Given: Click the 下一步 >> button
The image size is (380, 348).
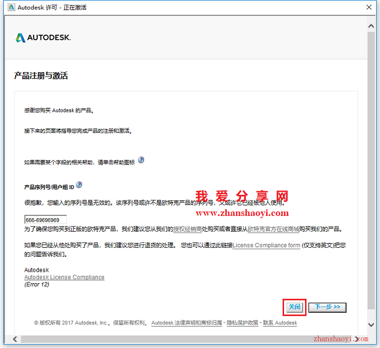Looking at the screenshot, I should (327, 307).
